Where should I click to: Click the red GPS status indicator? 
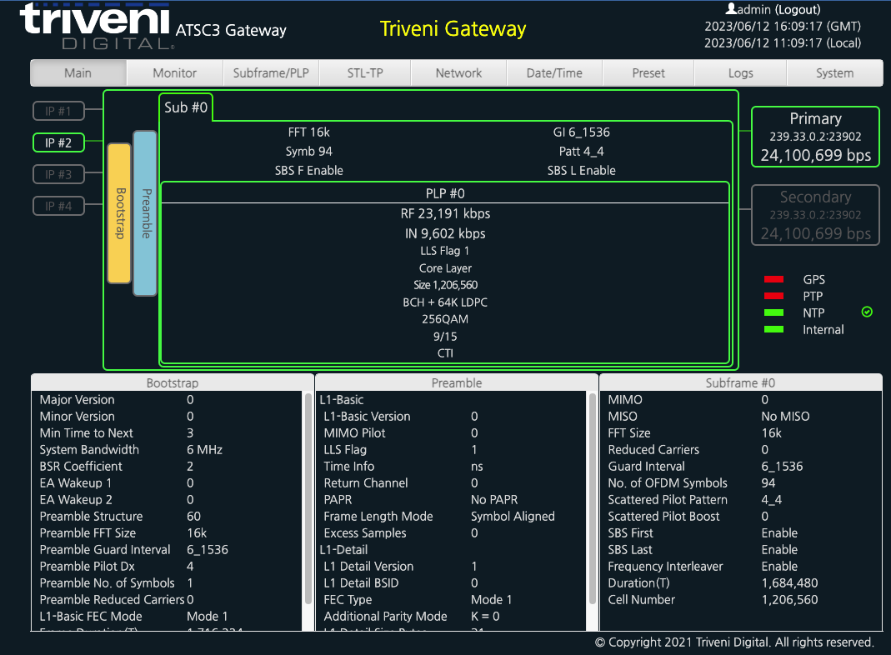coord(774,279)
